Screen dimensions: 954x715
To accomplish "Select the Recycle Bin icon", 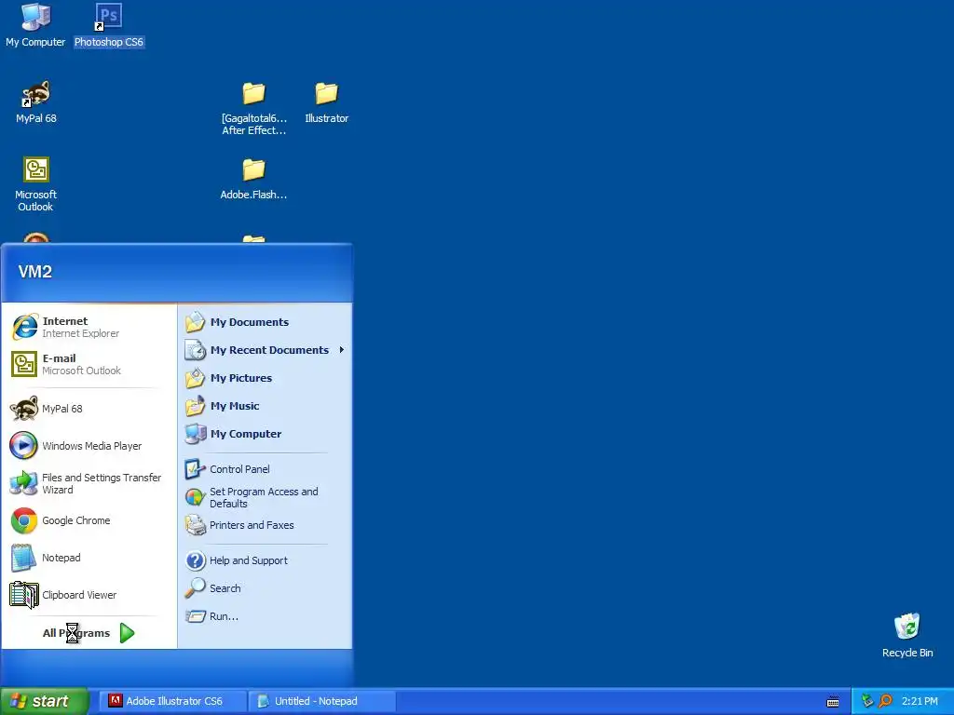I will coord(907,635).
